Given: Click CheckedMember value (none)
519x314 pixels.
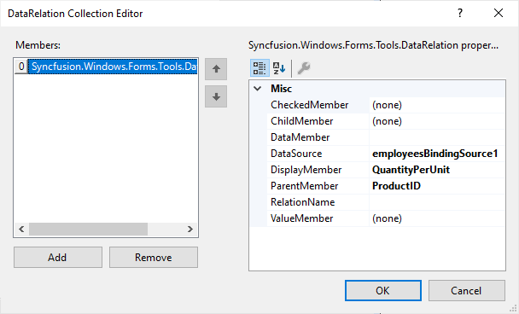Looking at the screenshot, I should 387,105.
